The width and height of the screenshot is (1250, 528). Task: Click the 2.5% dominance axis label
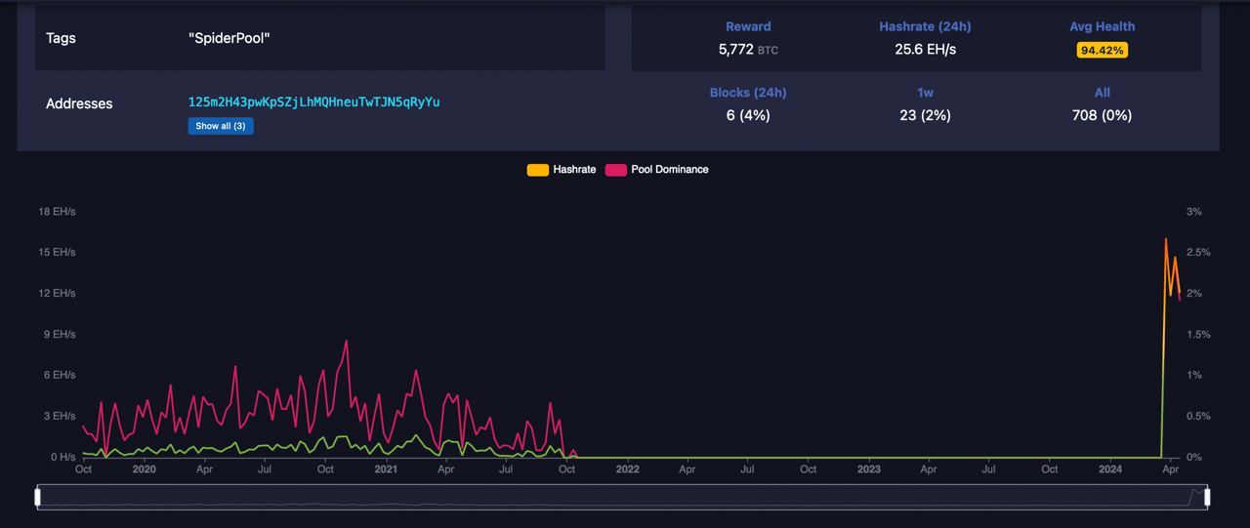[x=1198, y=253]
